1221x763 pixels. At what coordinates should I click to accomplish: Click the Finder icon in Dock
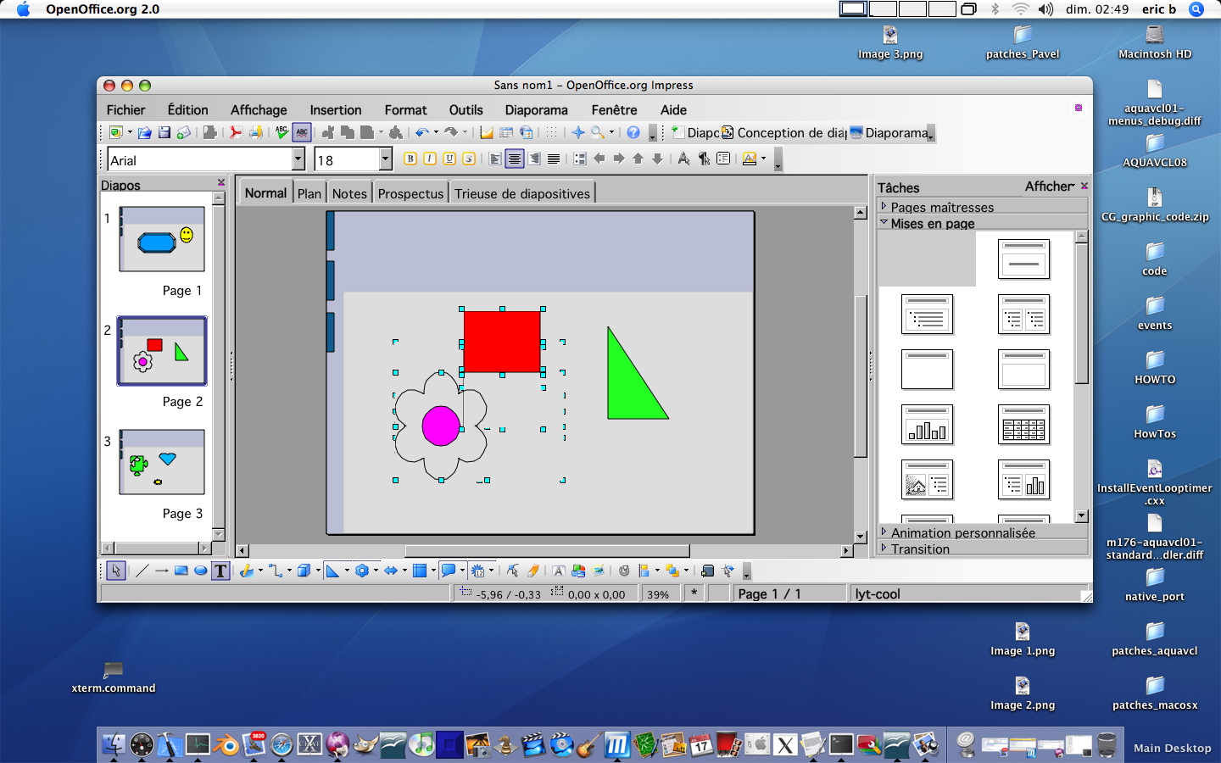pyautogui.click(x=114, y=744)
